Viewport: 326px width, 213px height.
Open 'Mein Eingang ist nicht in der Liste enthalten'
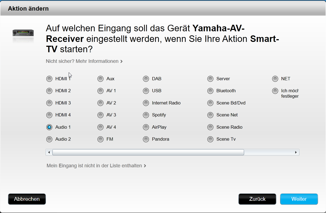tap(96, 166)
